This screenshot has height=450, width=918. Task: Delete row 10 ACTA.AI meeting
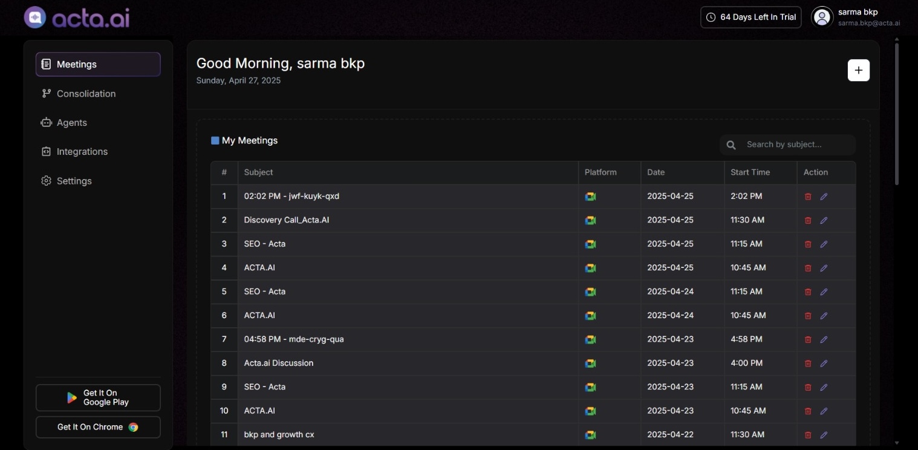[808, 411]
